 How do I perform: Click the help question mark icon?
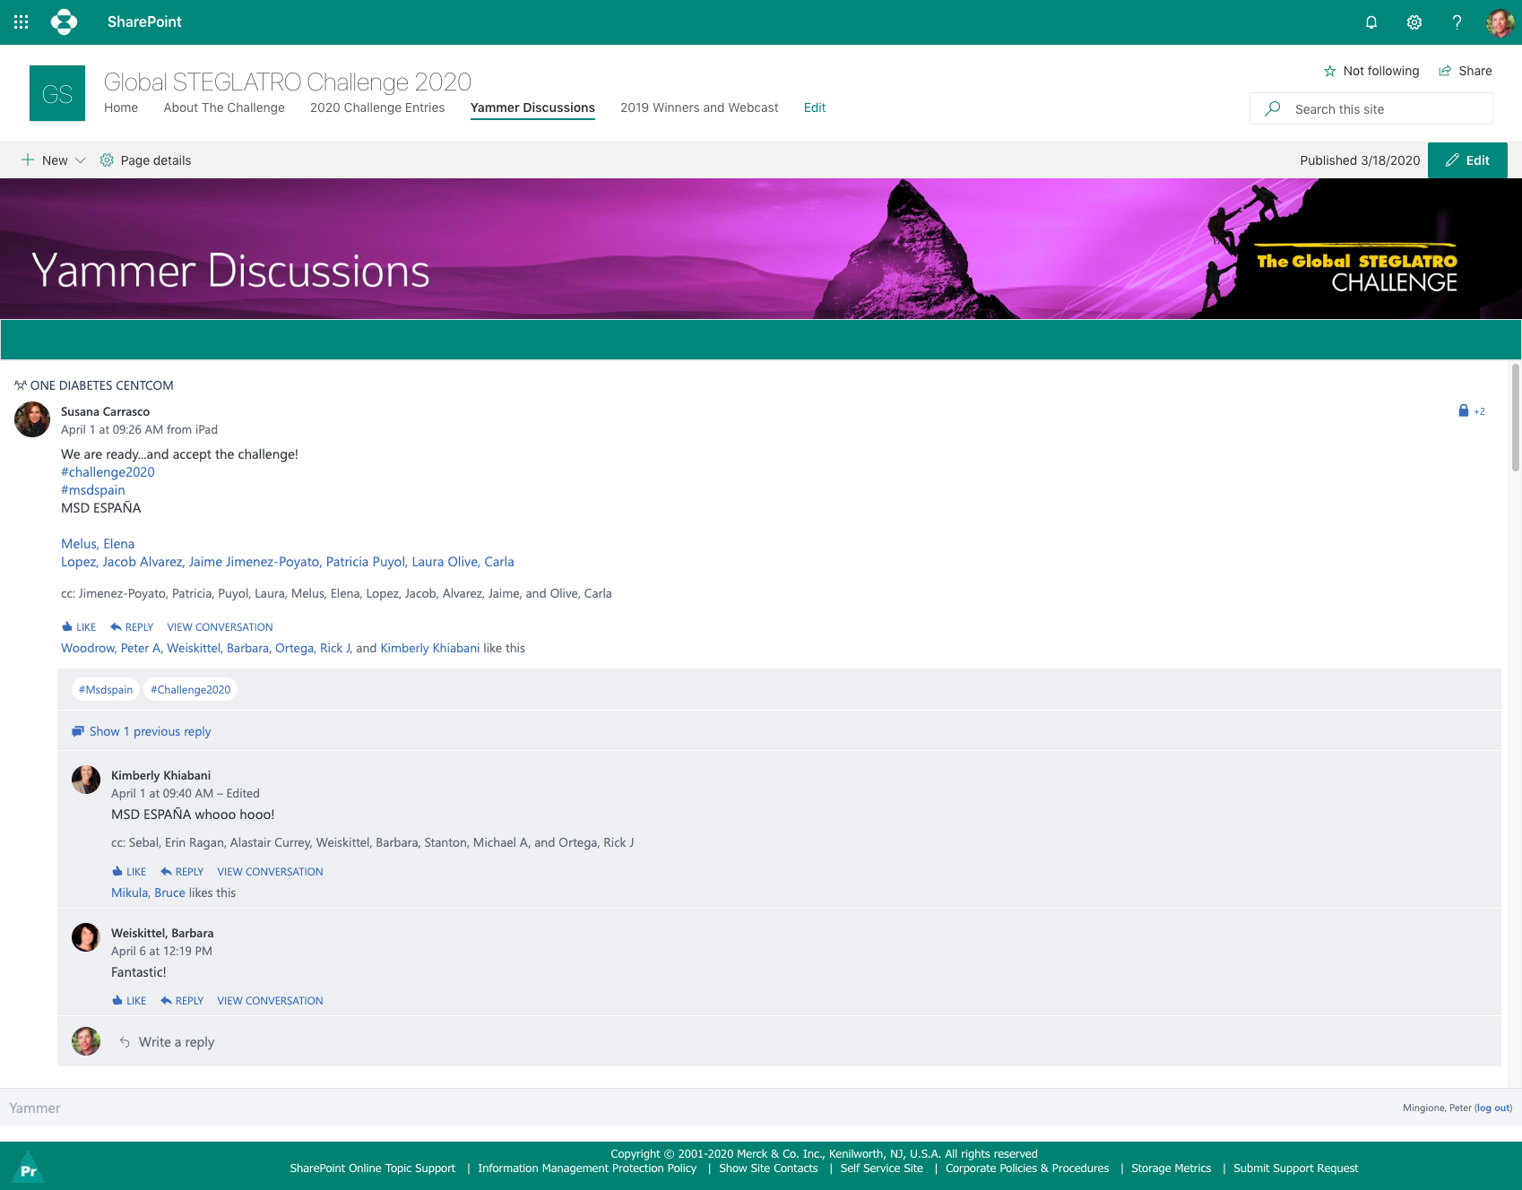click(1457, 22)
